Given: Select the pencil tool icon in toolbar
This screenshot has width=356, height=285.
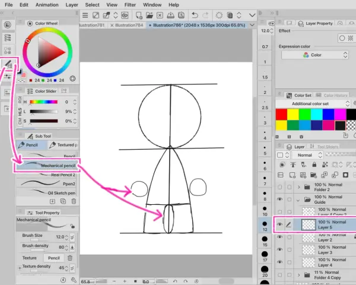Looking at the screenshot, I should (9, 64).
